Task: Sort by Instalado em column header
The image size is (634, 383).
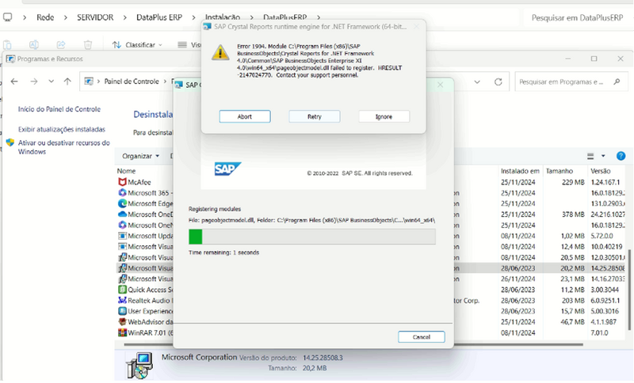Action: 520,171
